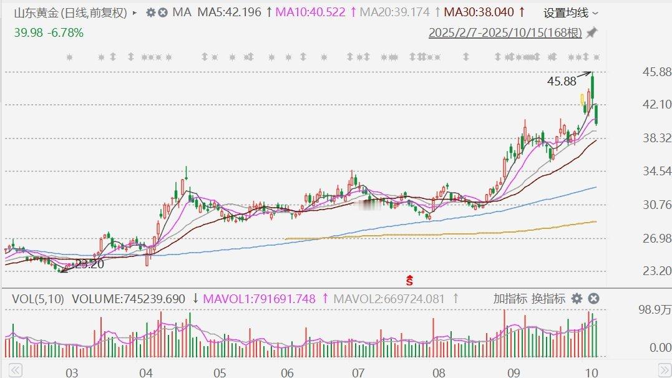Screen dimensions: 672x378
Task: Open the 设置均线 dropdown
Action: (x=570, y=13)
